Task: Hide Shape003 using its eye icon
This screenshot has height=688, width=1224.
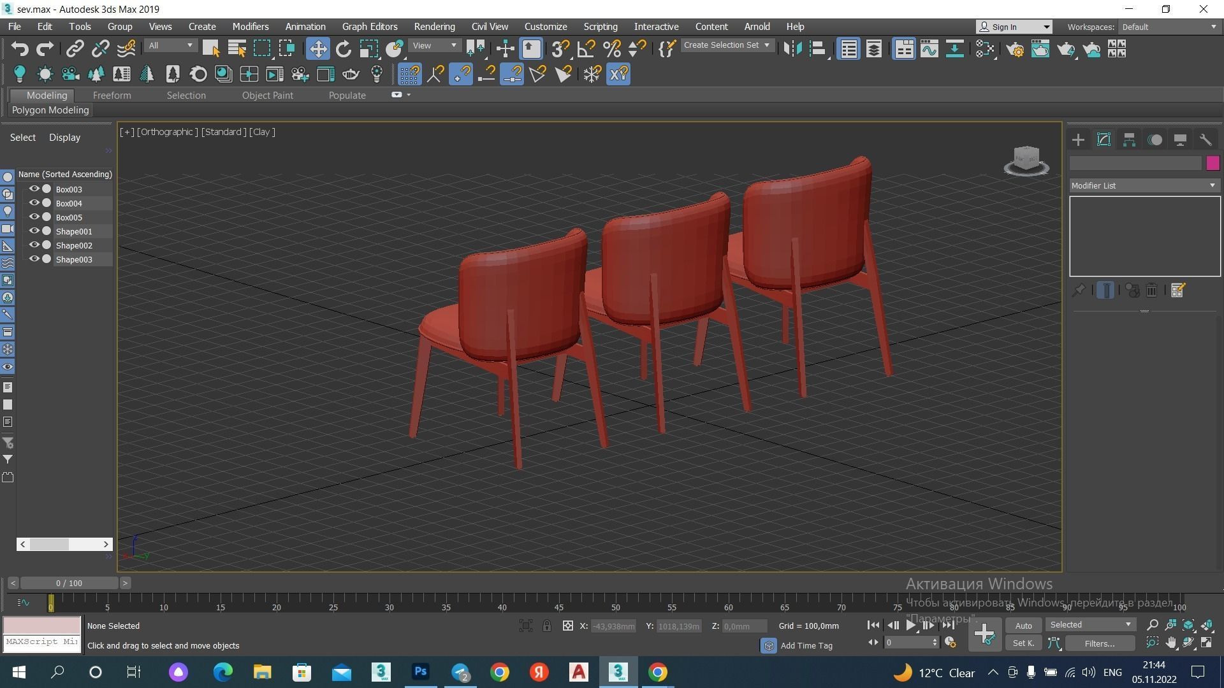Action: coord(34,259)
